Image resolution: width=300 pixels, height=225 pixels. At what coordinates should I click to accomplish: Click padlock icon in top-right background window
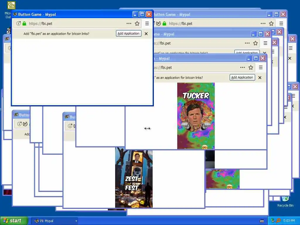(164, 23)
